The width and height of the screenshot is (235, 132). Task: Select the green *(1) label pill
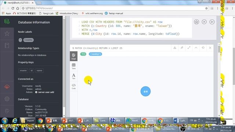click(83, 54)
